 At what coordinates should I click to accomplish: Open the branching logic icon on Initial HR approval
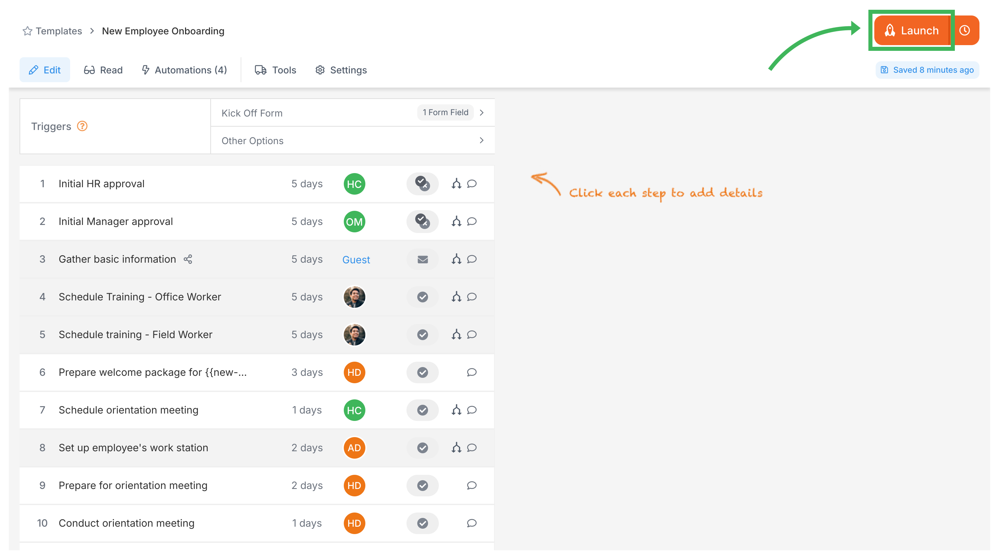[456, 184]
